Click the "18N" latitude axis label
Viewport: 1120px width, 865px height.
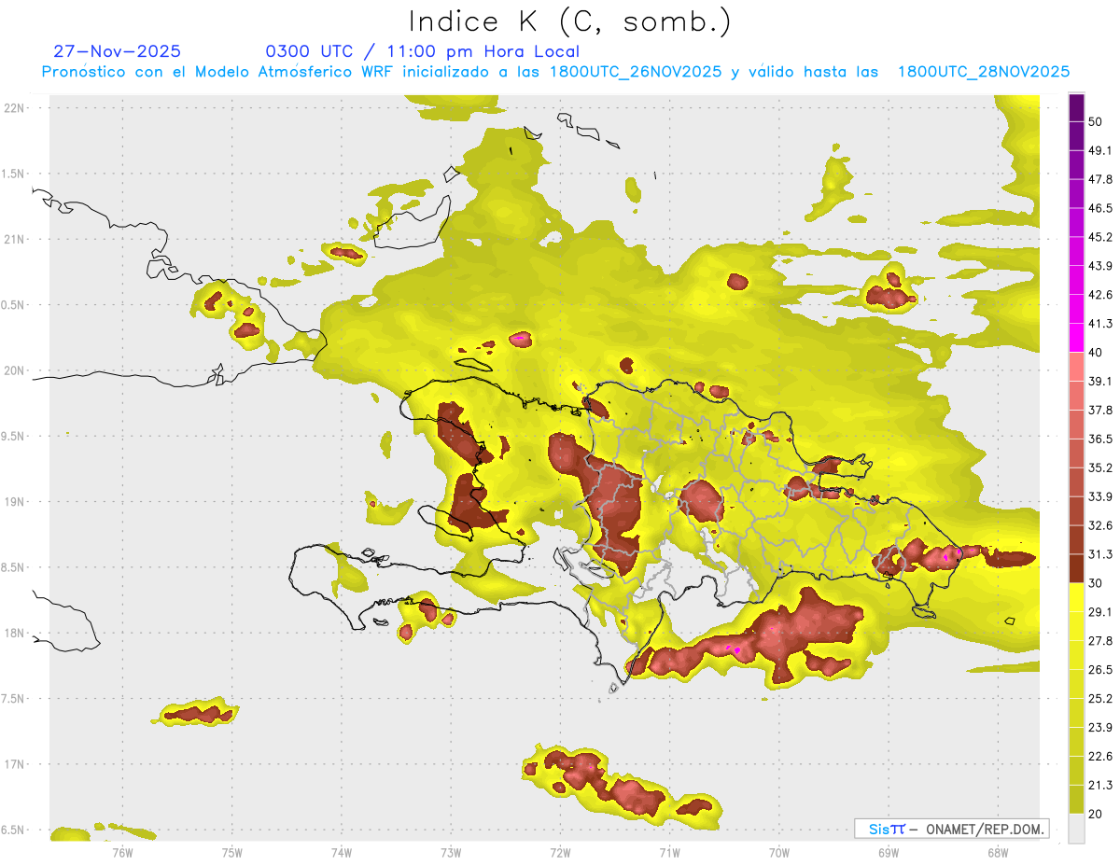(x=13, y=634)
